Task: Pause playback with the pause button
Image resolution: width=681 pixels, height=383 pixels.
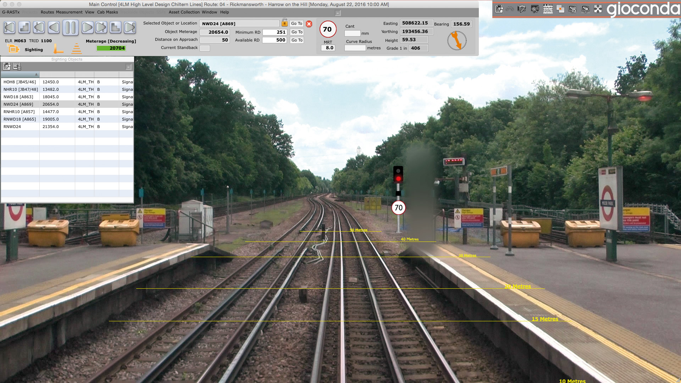Action: (x=70, y=28)
